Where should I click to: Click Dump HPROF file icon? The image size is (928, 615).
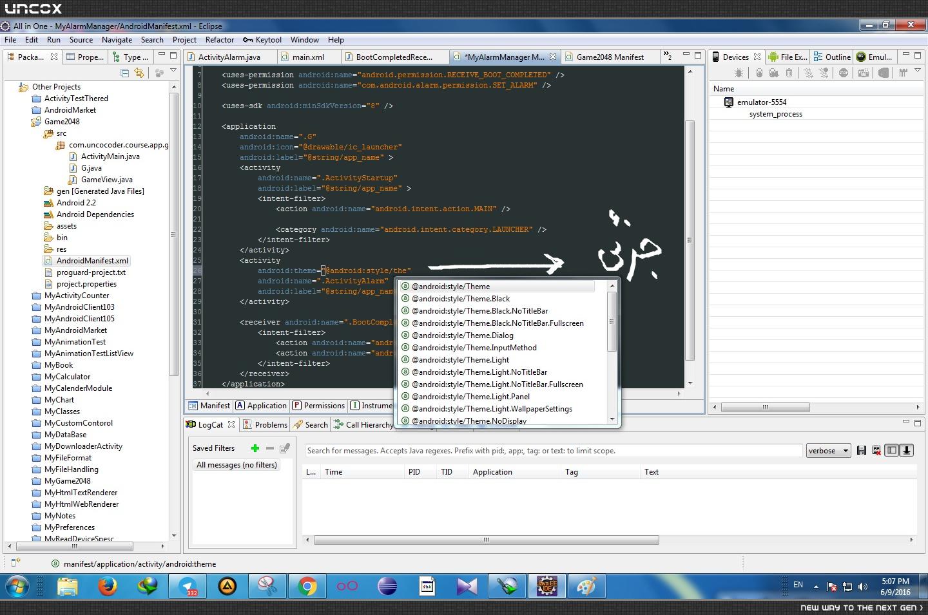point(774,73)
